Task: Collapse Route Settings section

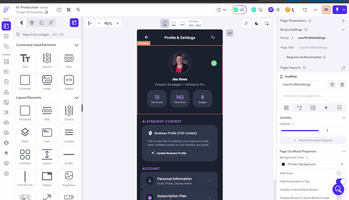Action: pos(343,29)
